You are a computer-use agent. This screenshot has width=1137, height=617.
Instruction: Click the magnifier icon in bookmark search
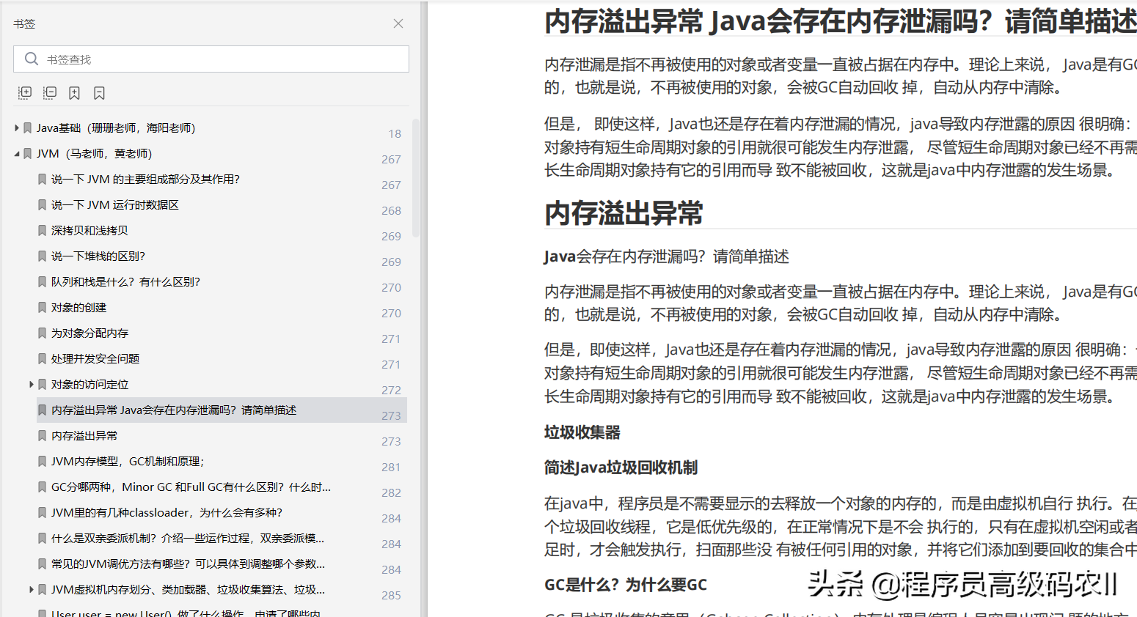31,59
